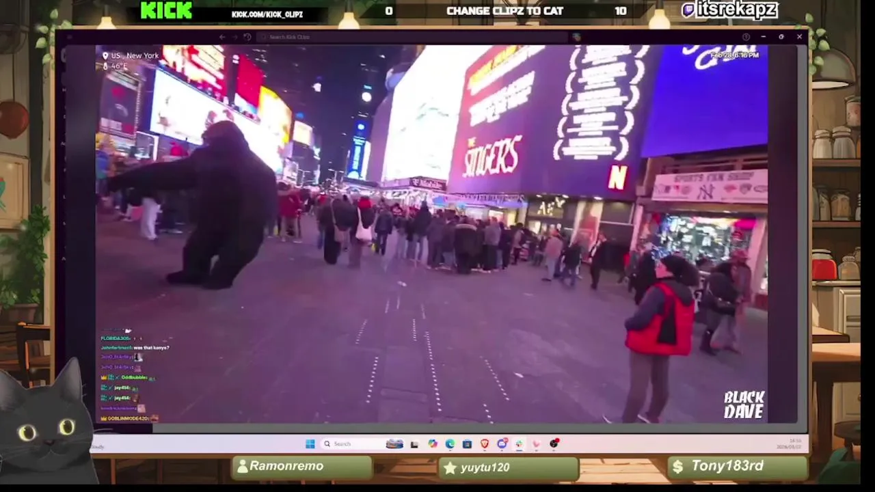The image size is (875, 492).
Task: Open Microsoft Store from taskbar
Action: coord(467,444)
